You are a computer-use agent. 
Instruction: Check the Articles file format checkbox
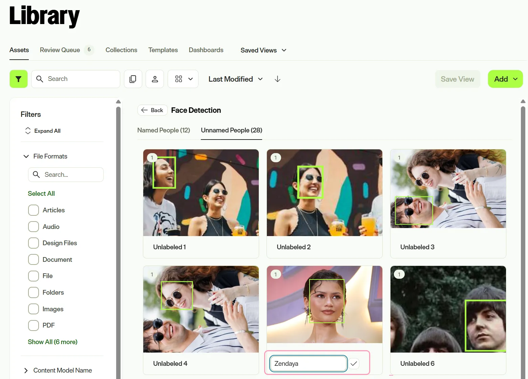[34, 210]
